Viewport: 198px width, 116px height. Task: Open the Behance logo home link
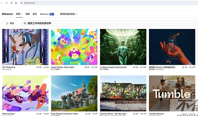(7, 14)
